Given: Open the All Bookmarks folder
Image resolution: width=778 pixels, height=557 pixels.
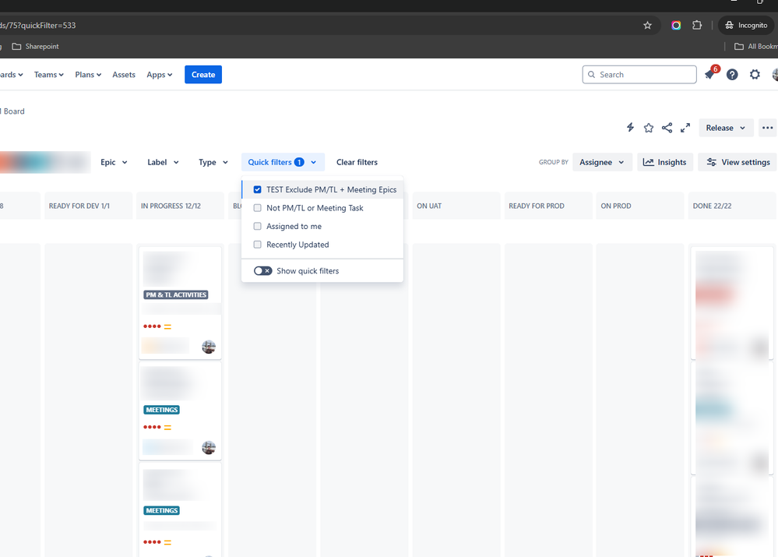Looking at the screenshot, I should pos(755,46).
